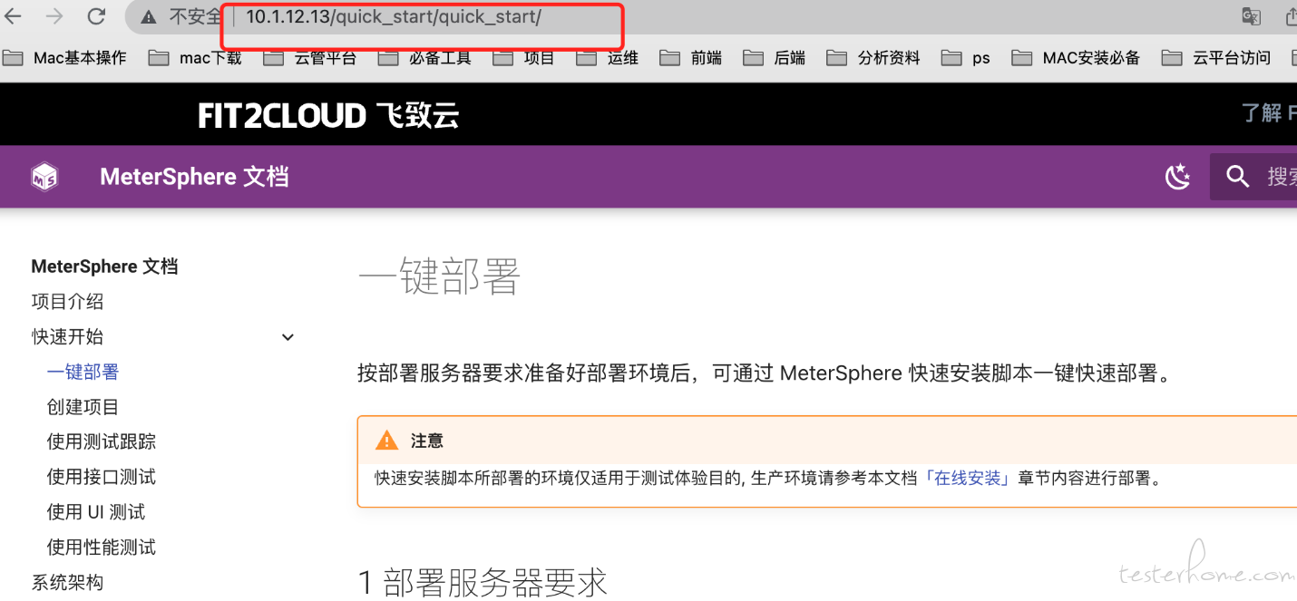Screen dimensions: 1297x601
Task: Open the 云平台访问 bookmark folder
Action: pyautogui.click(x=1216, y=58)
